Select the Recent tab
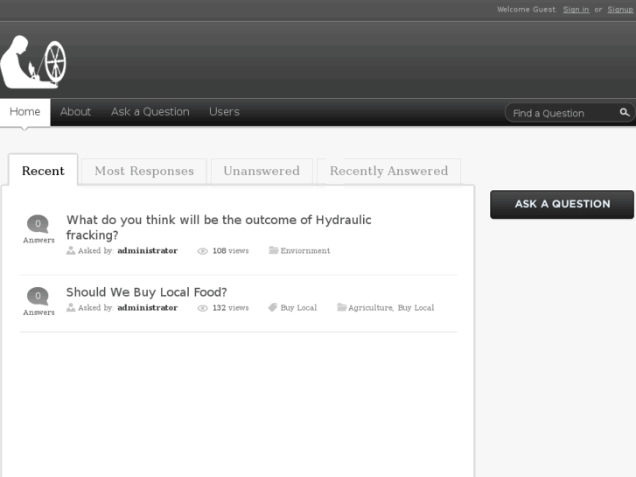 tap(43, 171)
